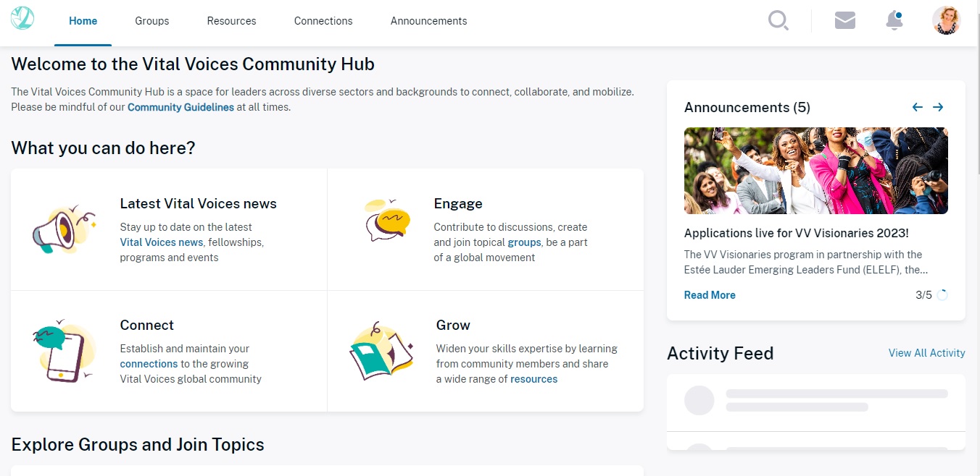Follow the resources link in Grow
The image size is (980, 476).
(x=533, y=379)
